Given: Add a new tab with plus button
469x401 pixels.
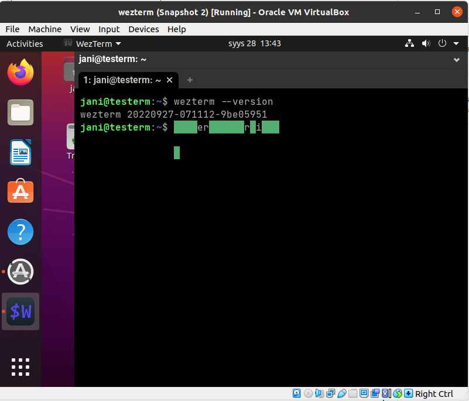Looking at the screenshot, I should (x=190, y=80).
